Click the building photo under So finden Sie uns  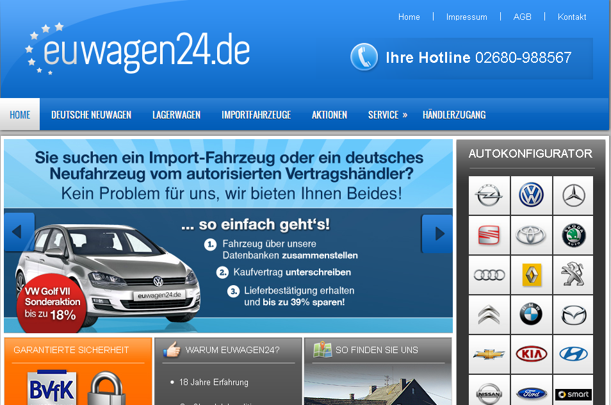click(x=378, y=386)
